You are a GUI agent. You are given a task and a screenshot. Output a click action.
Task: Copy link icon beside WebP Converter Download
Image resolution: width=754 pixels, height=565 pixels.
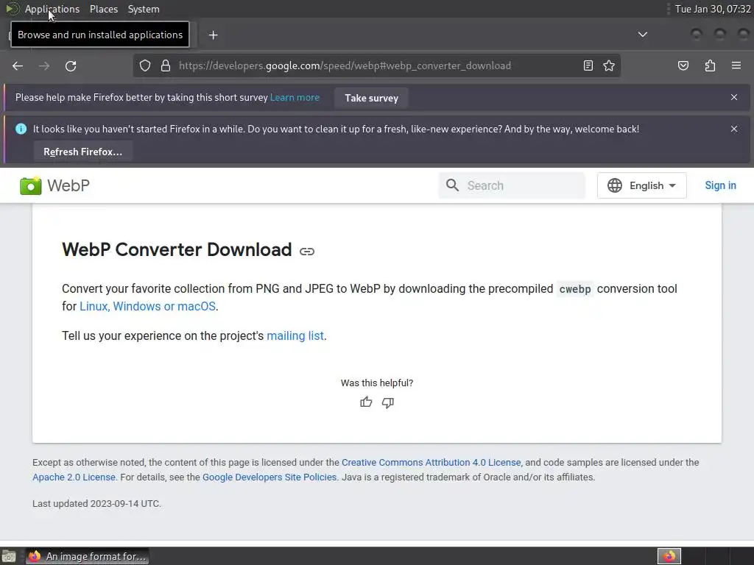[307, 252]
